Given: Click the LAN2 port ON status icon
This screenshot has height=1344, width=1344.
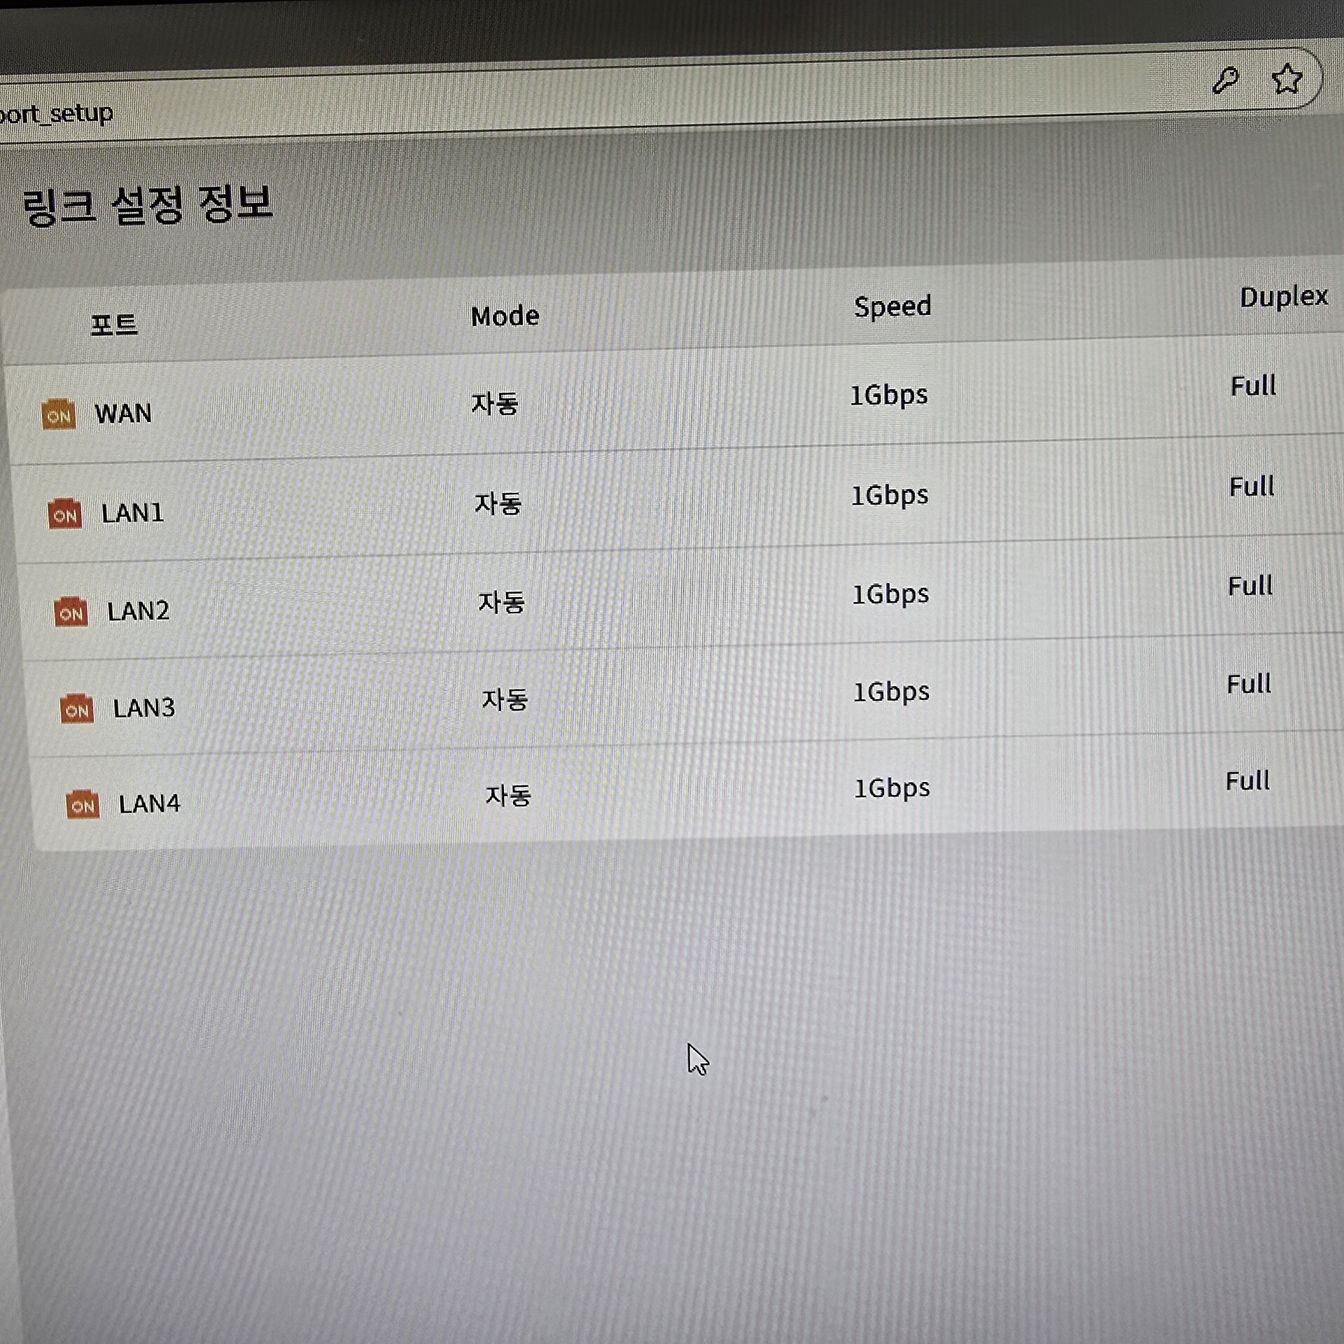Looking at the screenshot, I should click(71, 612).
